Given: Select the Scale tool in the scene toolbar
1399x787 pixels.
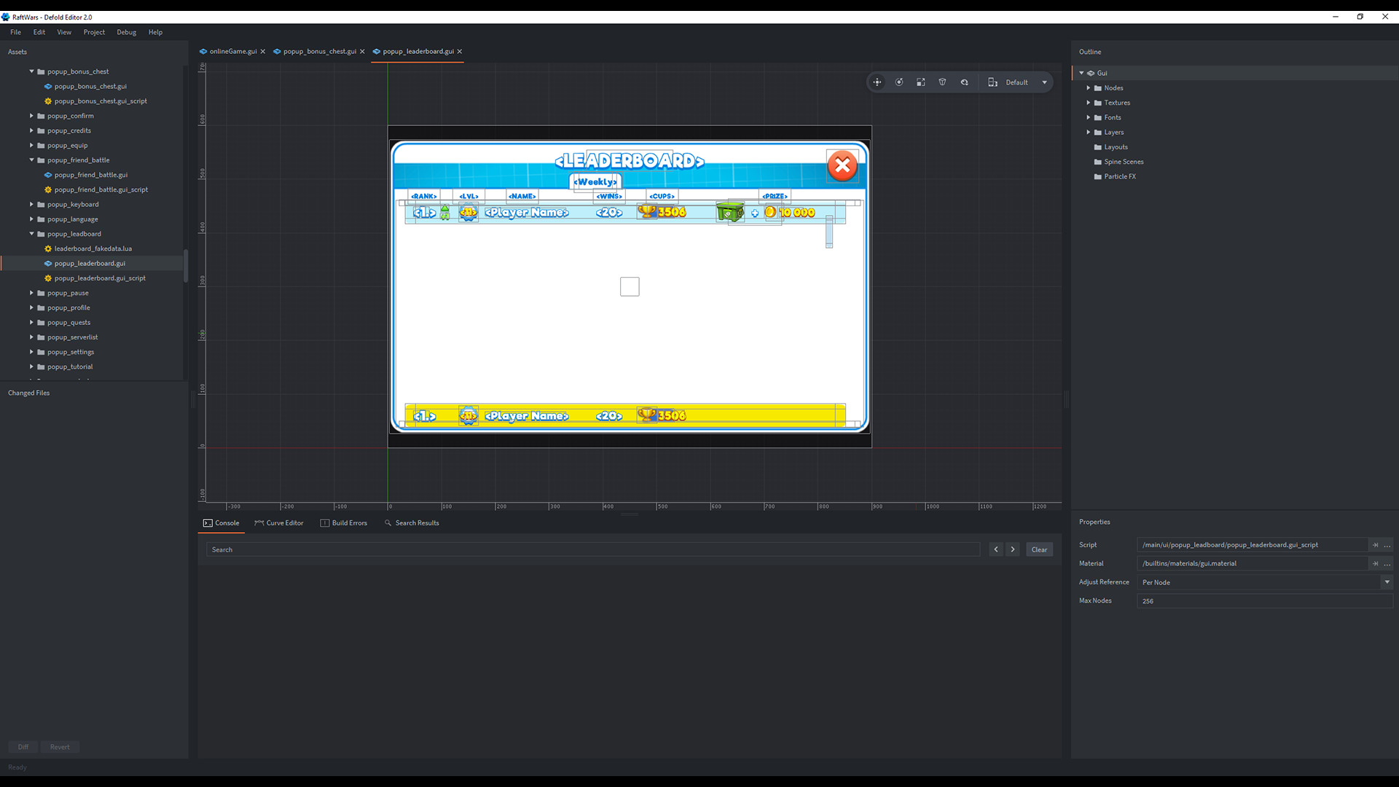Looking at the screenshot, I should coord(921,82).
